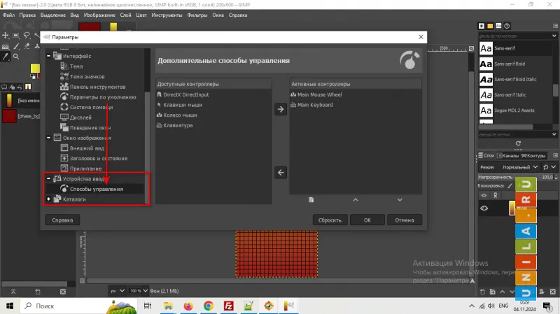Expand the Каталоги tree section

click(x=48, y=199)
